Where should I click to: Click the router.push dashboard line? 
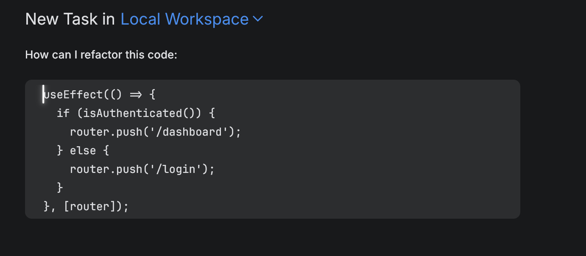tap(155, 131)
